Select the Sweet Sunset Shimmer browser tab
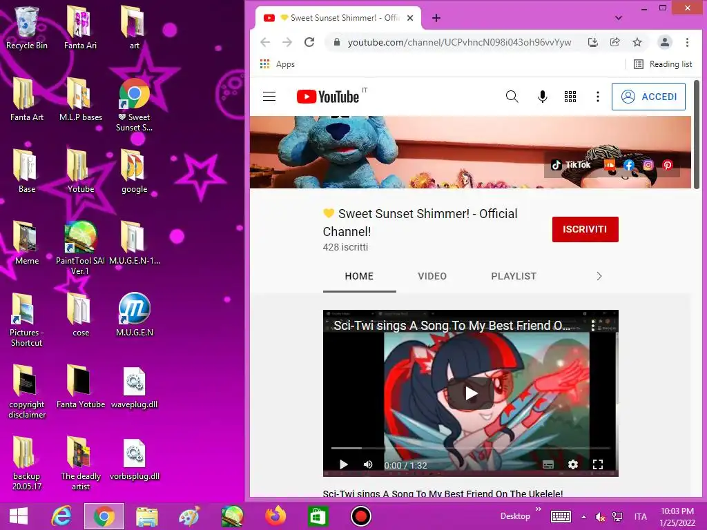707x530 pixels. [338, 18]
